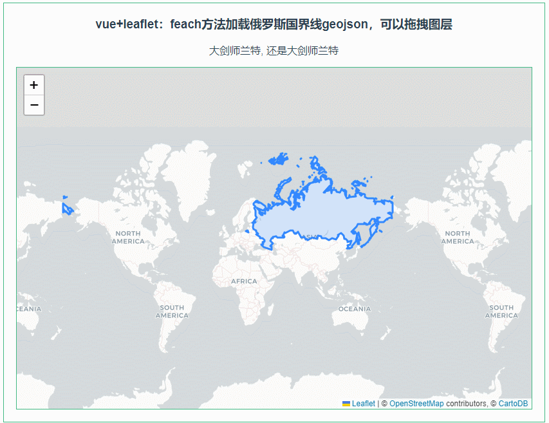Click the blue Novaya Zemlya island outline
549x423 pixels.
pyautogui.click(x=283, y=189)
